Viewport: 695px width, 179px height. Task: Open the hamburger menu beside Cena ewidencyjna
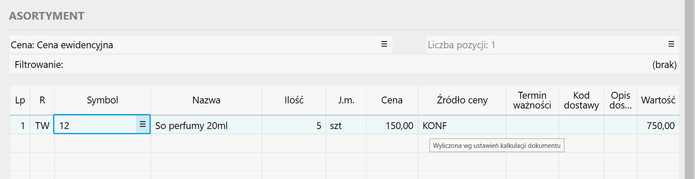[x=384, y=44]
